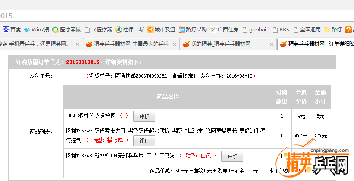Close the 精英乒乓器材网-中国最大的乒乓 tab
This screenshot has width=354, height=181.
point(174,44)
